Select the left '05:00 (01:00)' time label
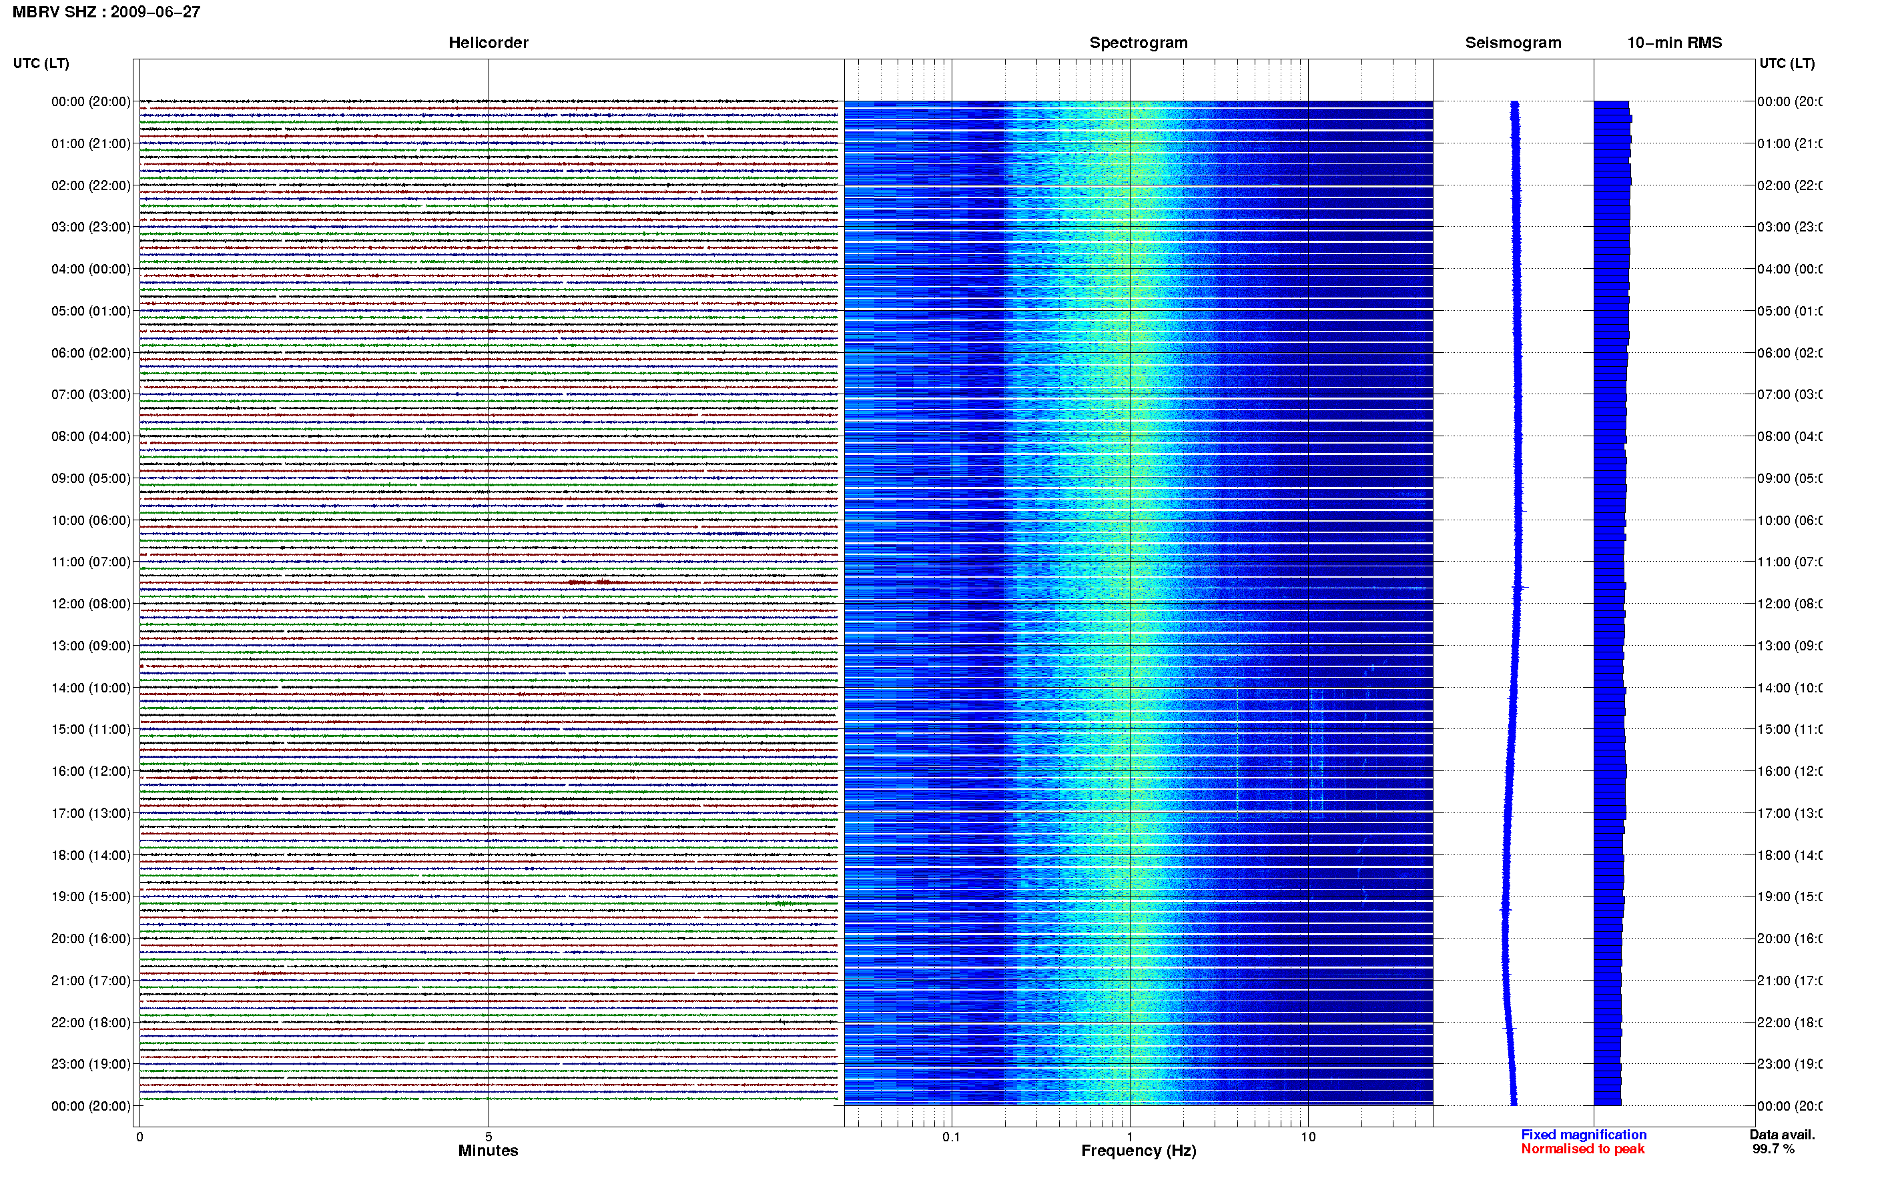1898x1186 pixels. [x=91, y=311]
